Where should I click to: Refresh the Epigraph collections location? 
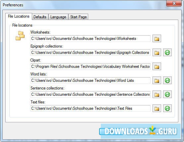(x=167, y=53)
